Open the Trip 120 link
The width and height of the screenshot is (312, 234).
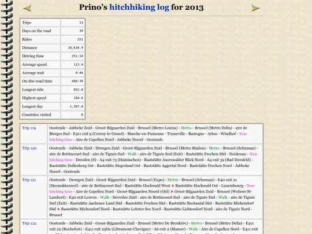coord(29,148)
